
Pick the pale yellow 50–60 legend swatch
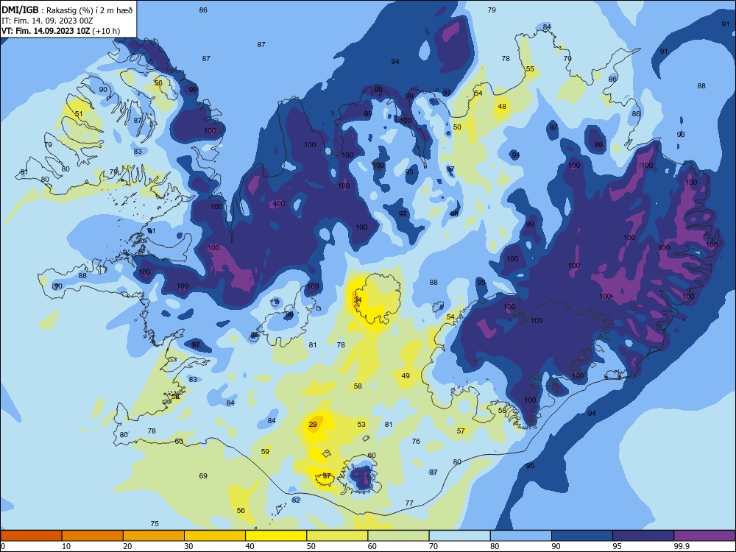[x=337, y=536]
